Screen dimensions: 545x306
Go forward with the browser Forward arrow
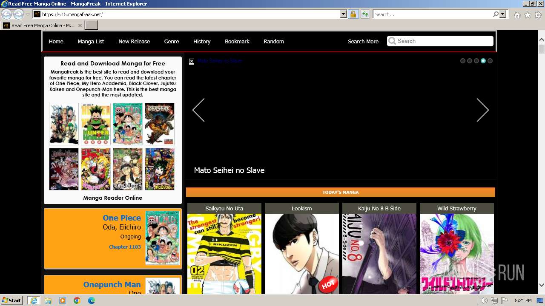point(18,14)
